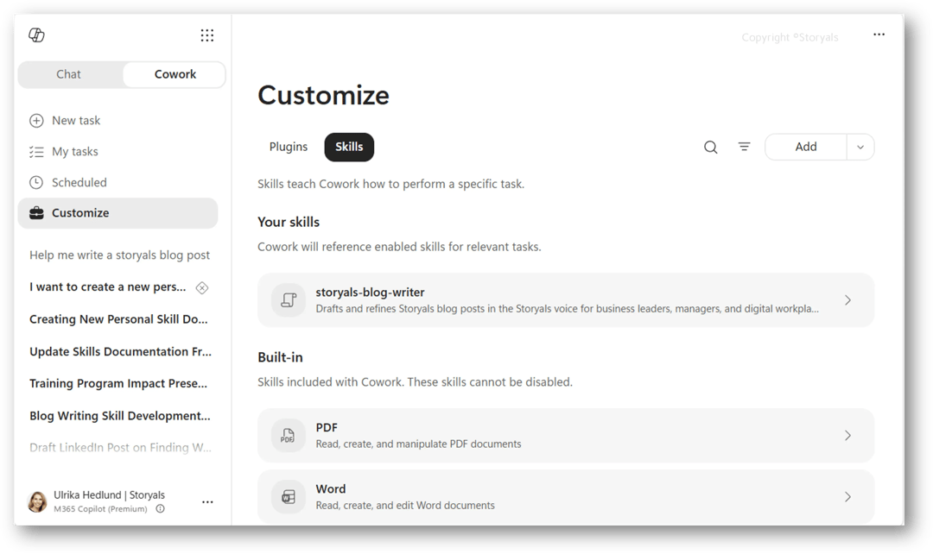933x554 pixels.
Task: Click the search magnifier icon
Action: [710, 147]
